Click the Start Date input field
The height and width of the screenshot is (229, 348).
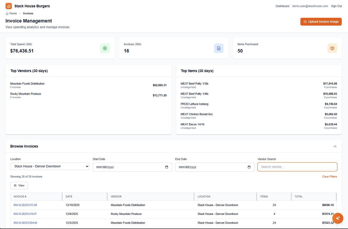pos(132,167)
